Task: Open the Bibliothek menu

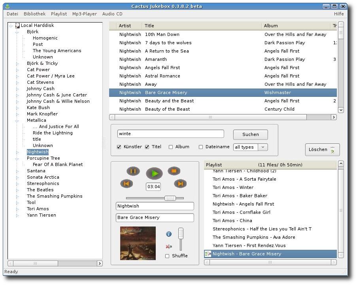Action: [35, 14]
